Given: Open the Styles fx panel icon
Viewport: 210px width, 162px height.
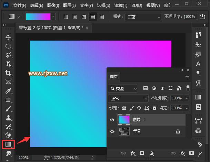Looking at the screenshot, I should (x=198, y=54).
